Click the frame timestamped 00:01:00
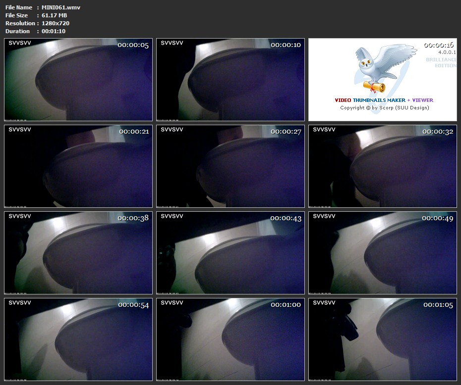The width and height of the screenshot is (461, 385). 230,339
